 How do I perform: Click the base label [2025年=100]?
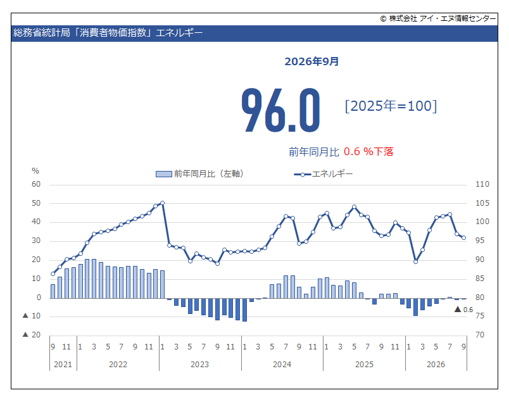click(391, 106)
